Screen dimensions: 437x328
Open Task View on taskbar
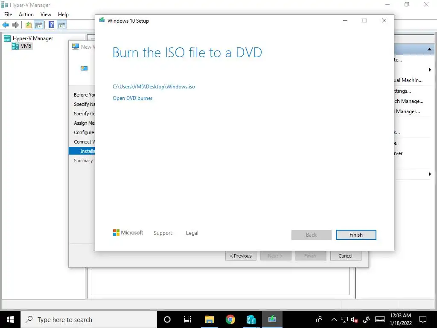[188, 319]
